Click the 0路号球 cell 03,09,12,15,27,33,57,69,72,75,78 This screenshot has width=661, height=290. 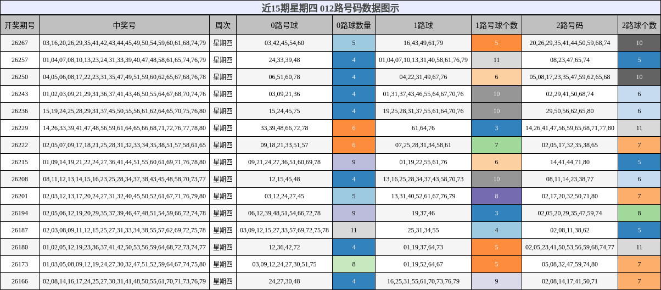point(284,230)
